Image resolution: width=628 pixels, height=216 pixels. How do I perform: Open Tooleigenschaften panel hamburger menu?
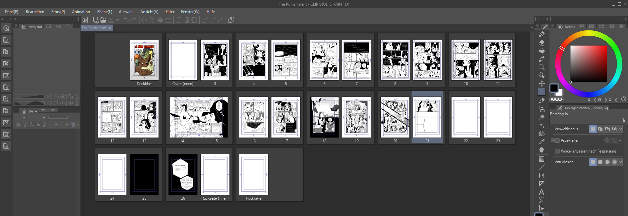click(x=552, y=107)
